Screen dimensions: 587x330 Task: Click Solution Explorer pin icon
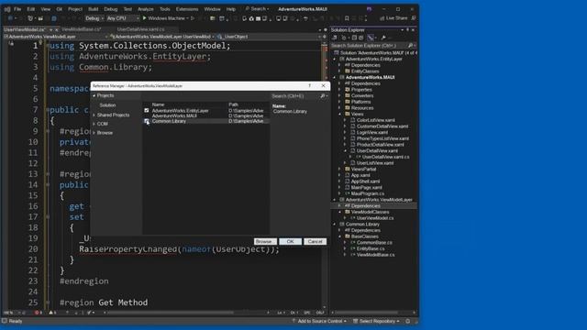(x=407, y=30)
